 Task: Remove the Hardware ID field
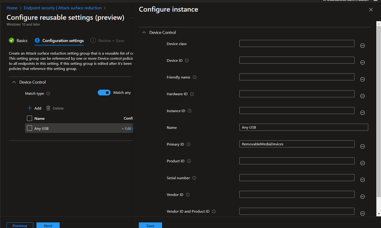[362, 96]
